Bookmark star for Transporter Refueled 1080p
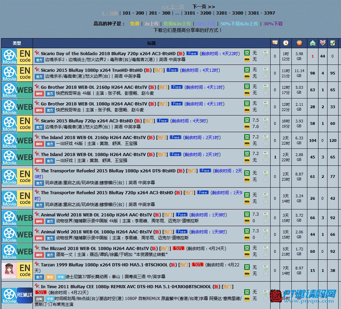 [265, 180]
